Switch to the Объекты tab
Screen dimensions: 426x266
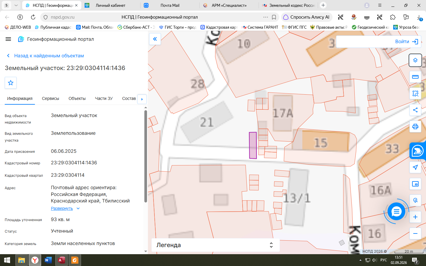tap(77, 98)
